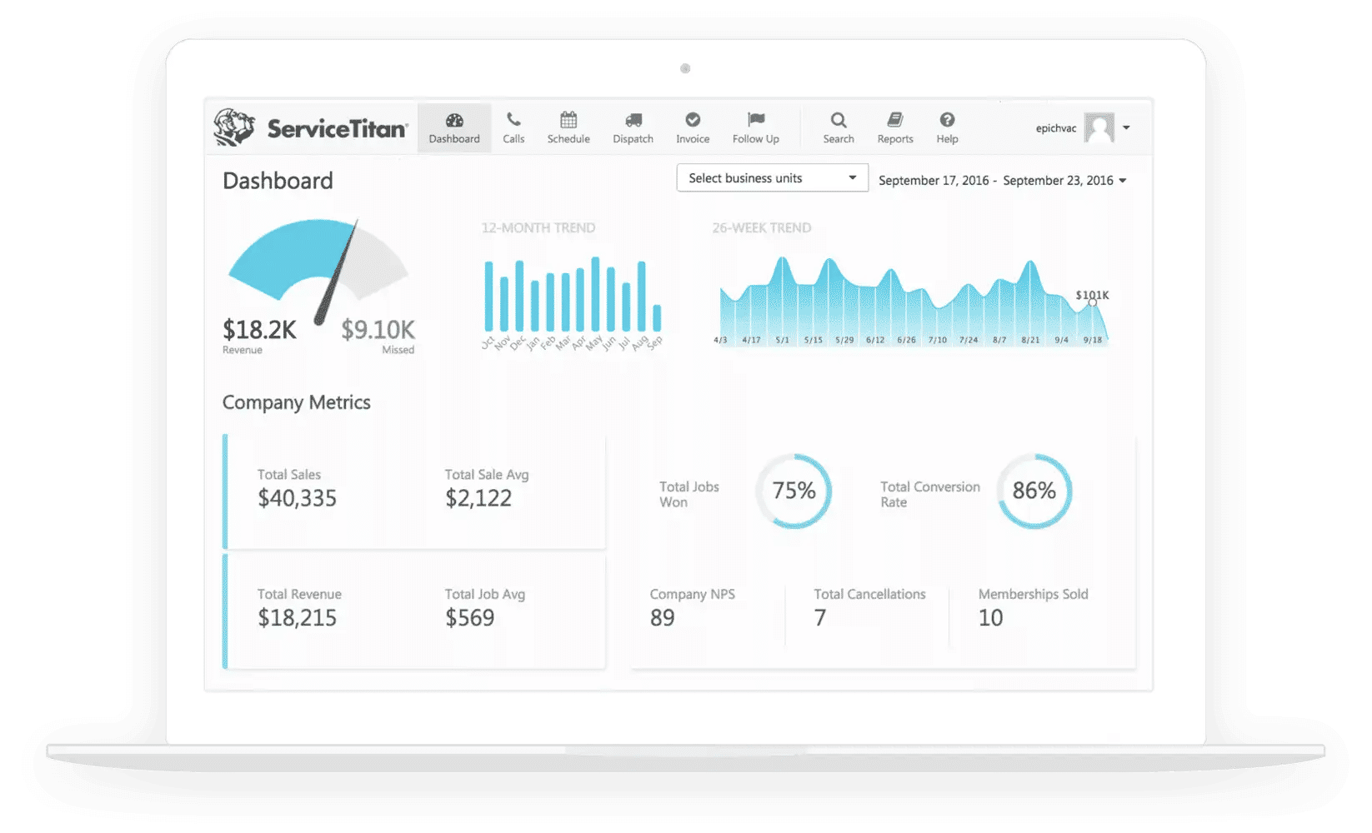Click the Total Conversion Rate 86% ring

[x=1034, y=491]
